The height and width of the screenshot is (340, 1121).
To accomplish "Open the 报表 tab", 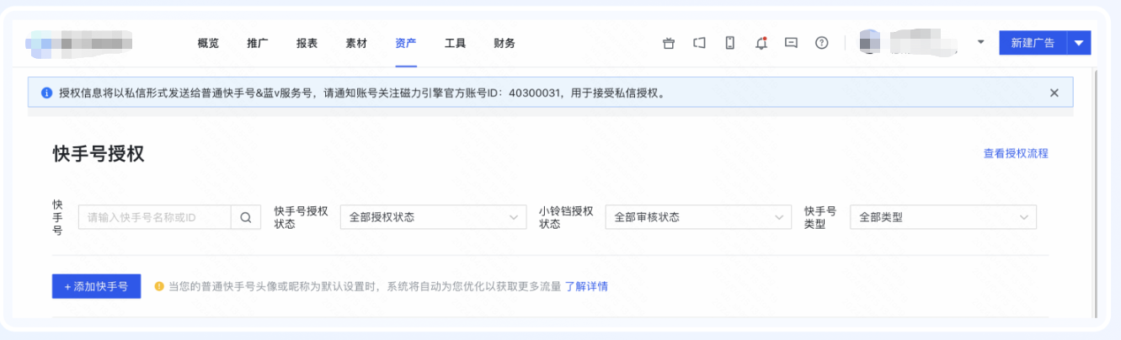I will tap(307, 43).
